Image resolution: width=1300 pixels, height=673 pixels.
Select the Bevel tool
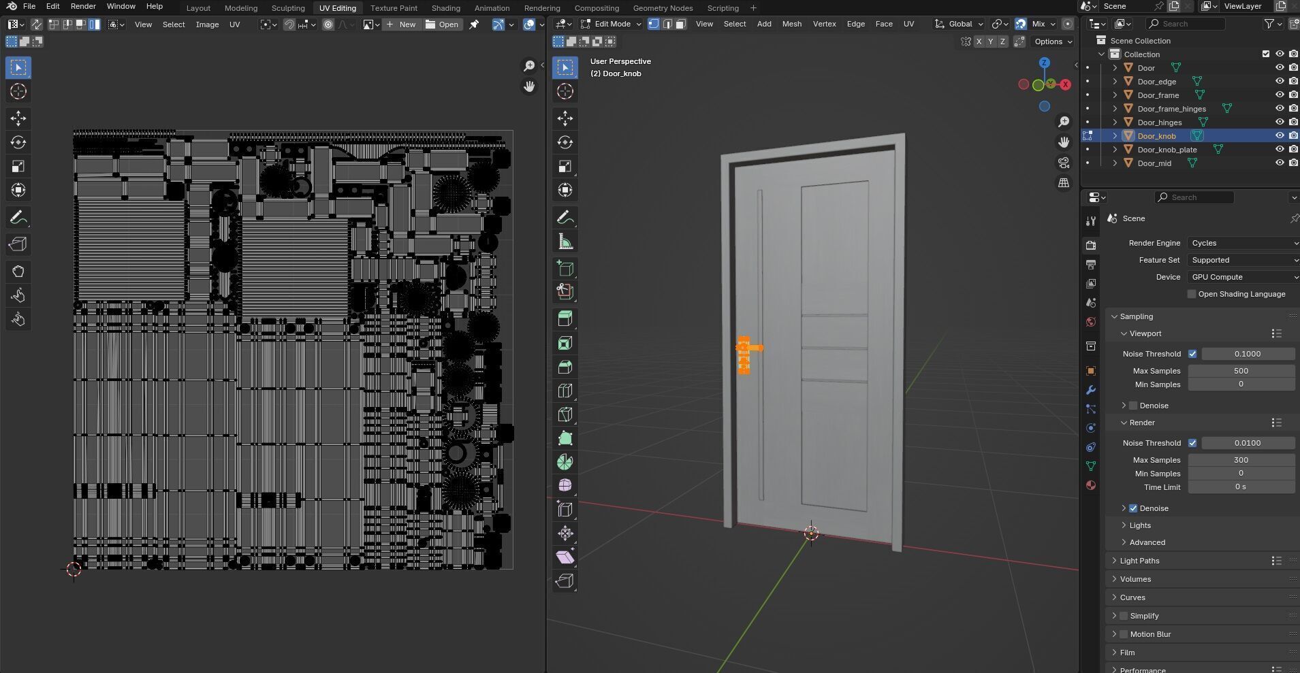click(565, 367)
